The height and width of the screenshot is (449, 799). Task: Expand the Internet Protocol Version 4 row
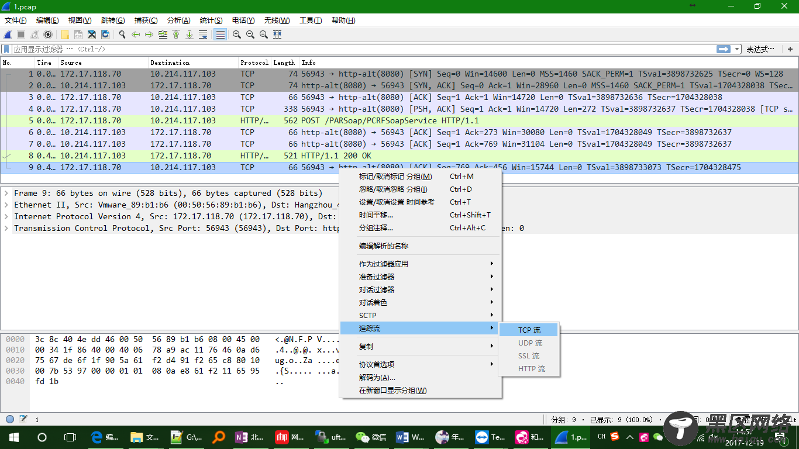(x=6, y=216)
